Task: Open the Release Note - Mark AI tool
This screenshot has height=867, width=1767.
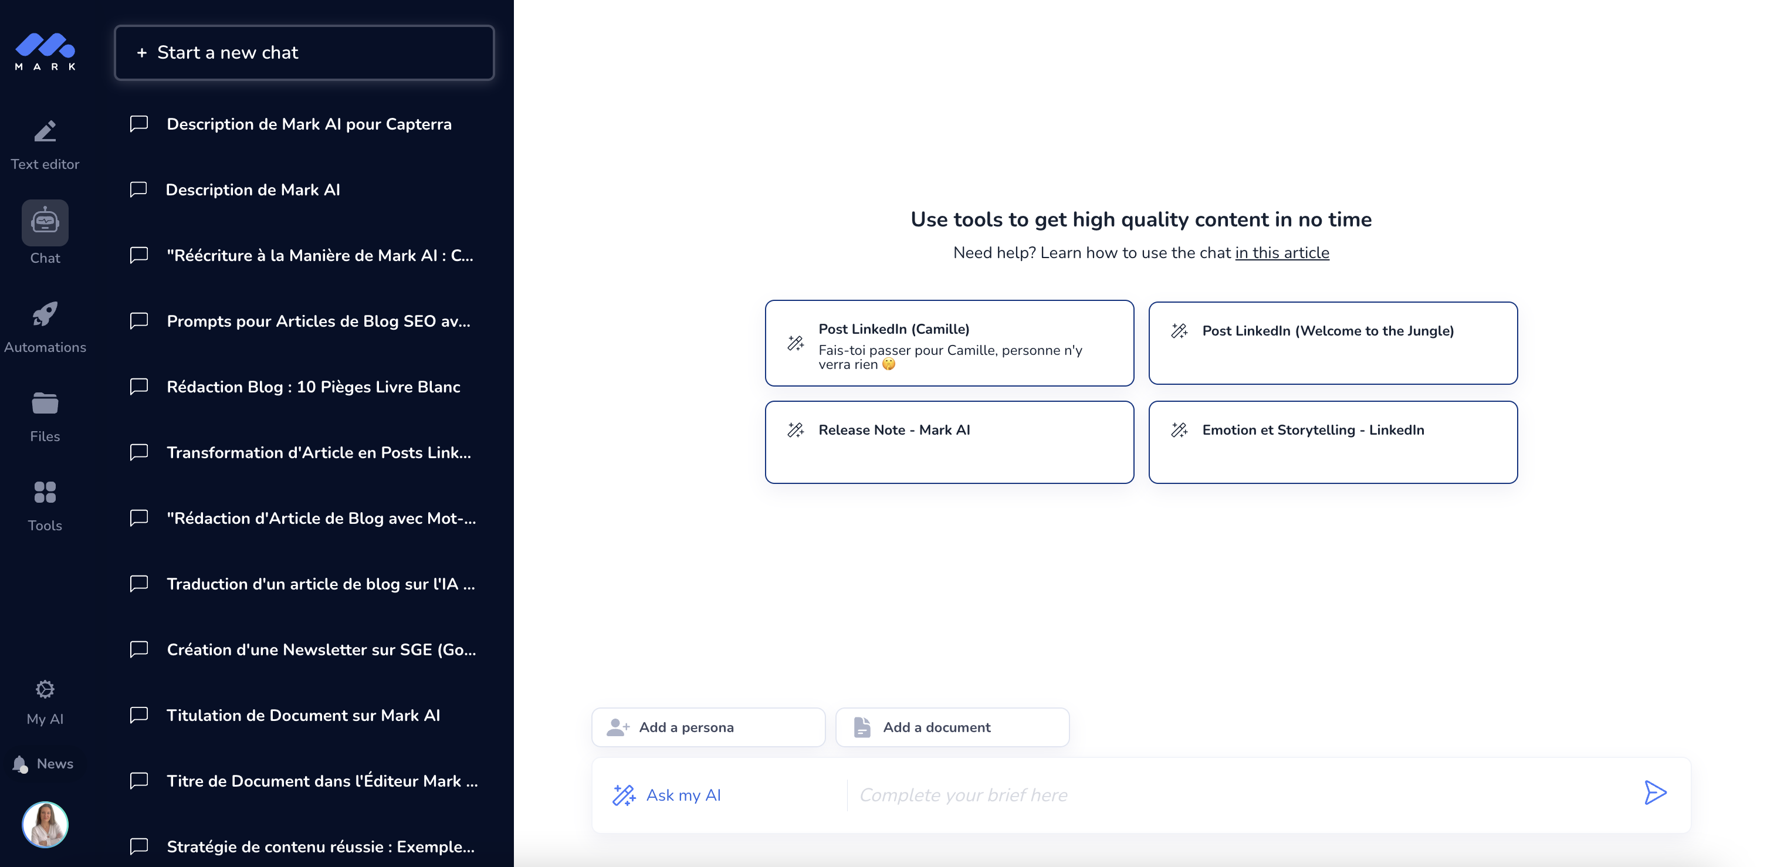Action: click(x=949, y=442)
